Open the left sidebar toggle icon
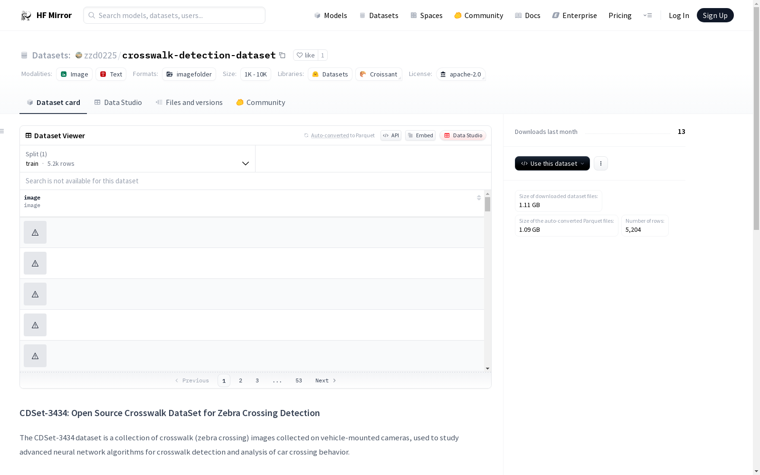This screenshot has height=475, width=760. [2, 131]
